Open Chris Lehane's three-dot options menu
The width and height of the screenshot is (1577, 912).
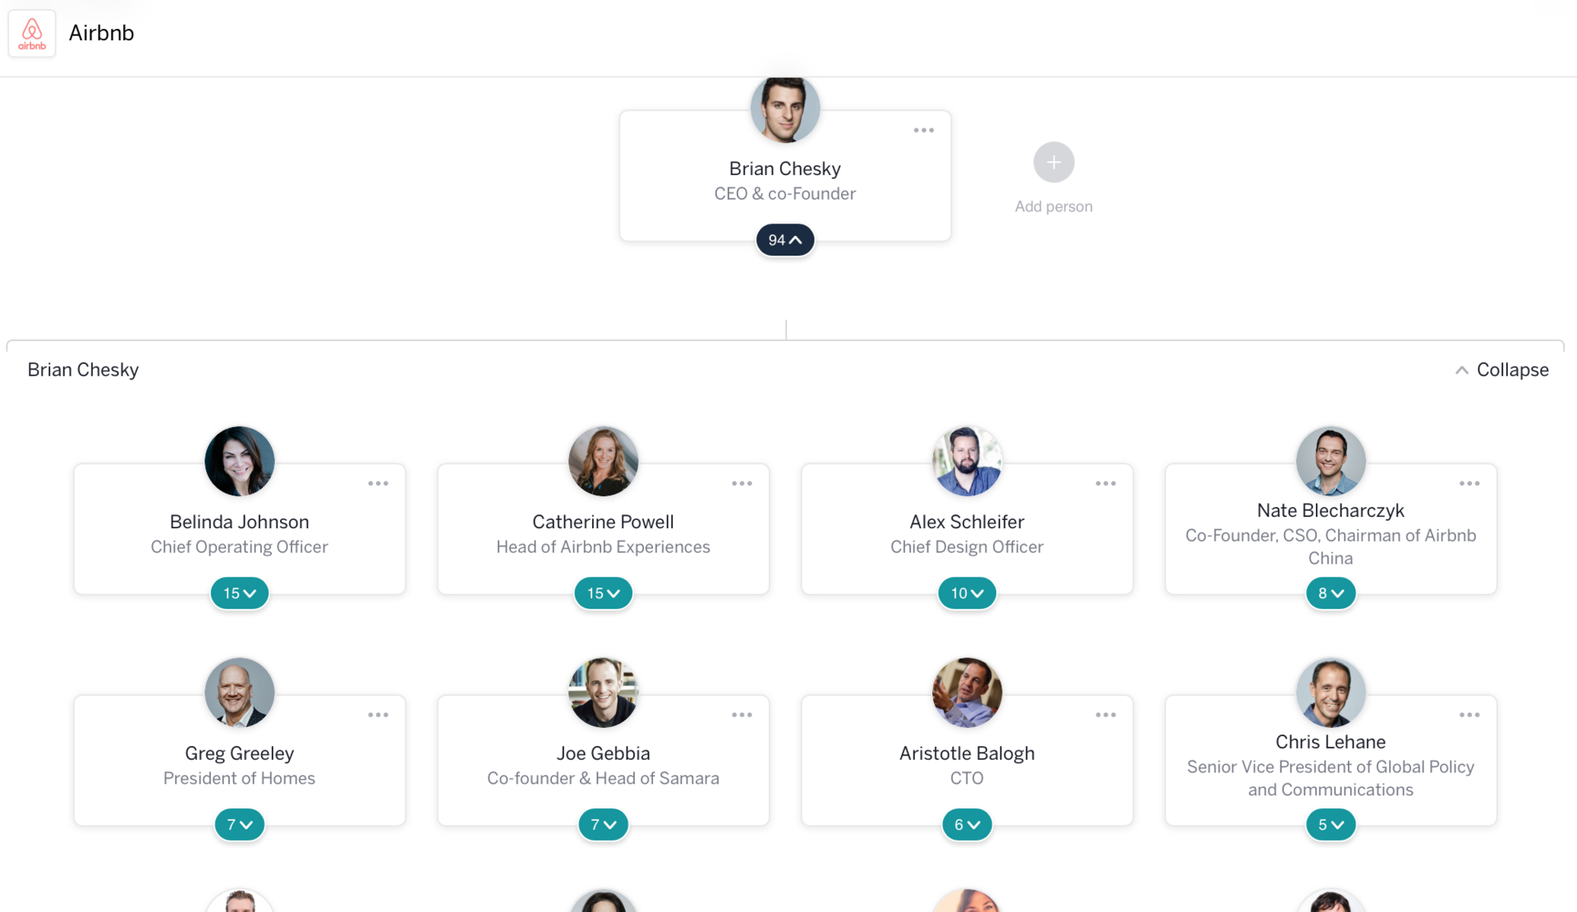coord(1469,716)
